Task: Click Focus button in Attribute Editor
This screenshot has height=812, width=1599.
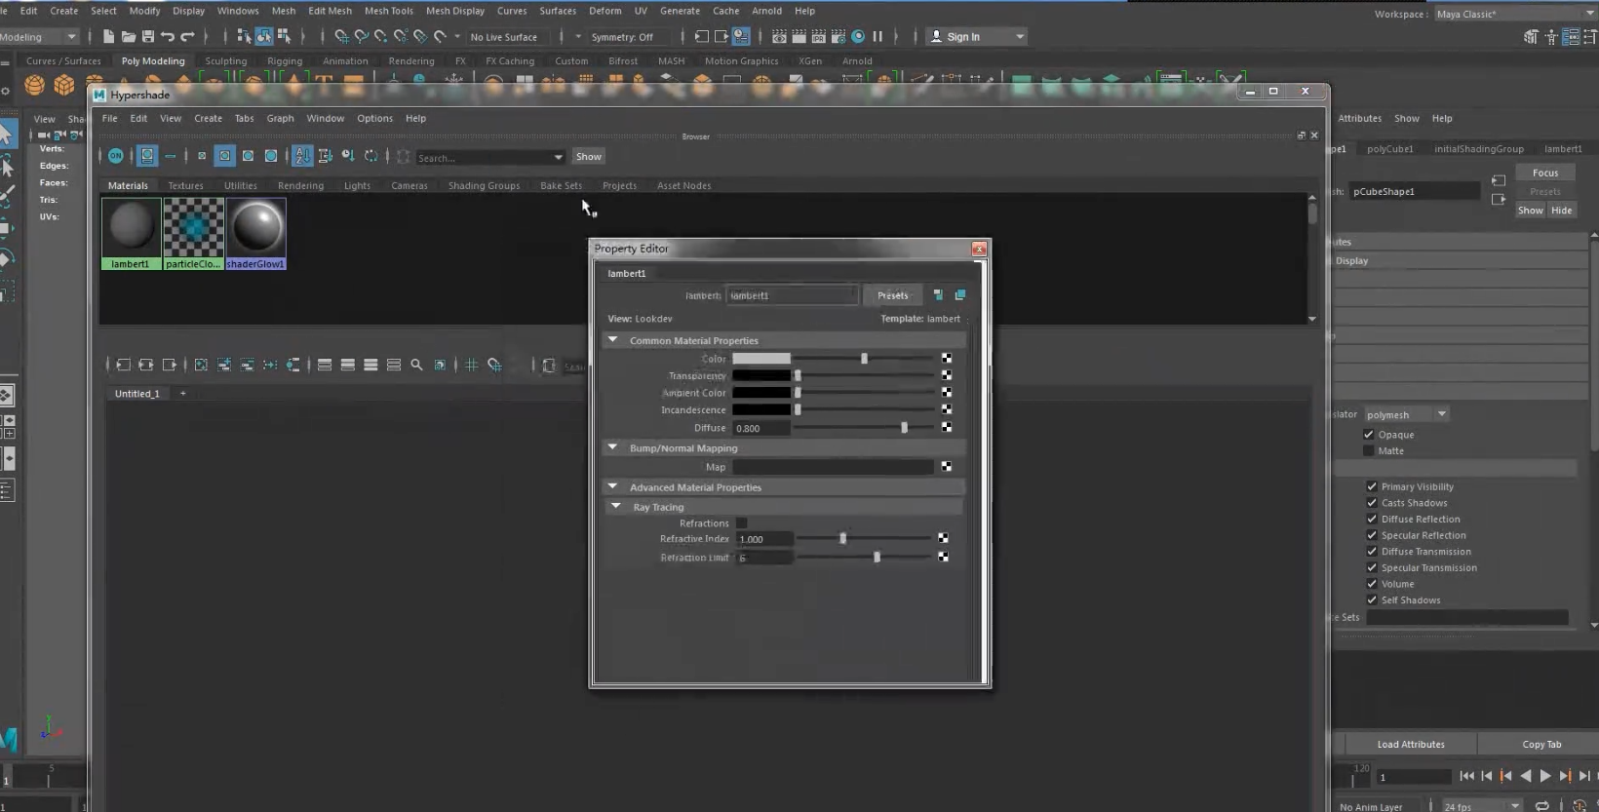Action: click(1545, 173)
